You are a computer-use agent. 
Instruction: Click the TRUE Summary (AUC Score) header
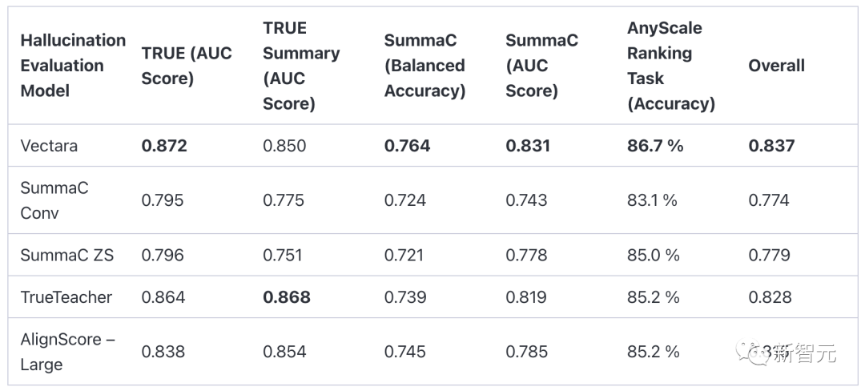[x=301, y=66]
